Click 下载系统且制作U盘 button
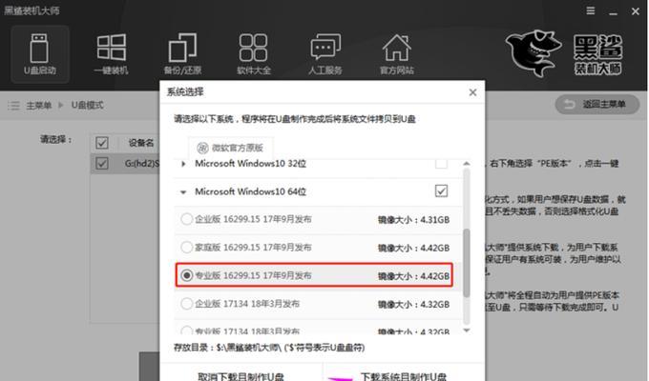 (404, 373)
